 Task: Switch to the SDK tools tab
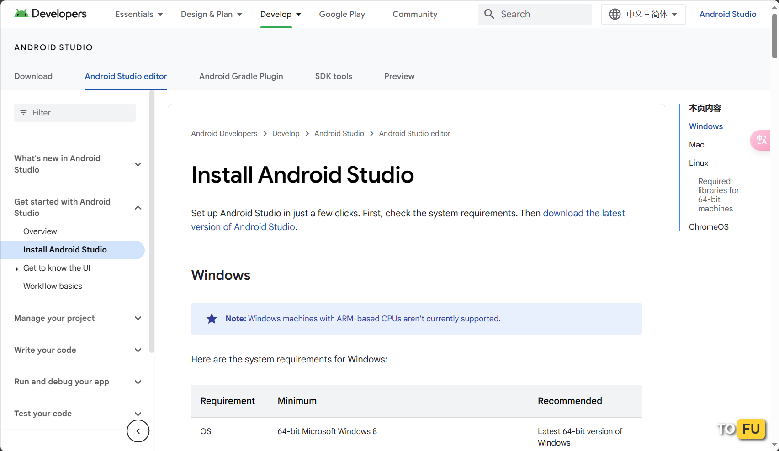tap(334, 76)
